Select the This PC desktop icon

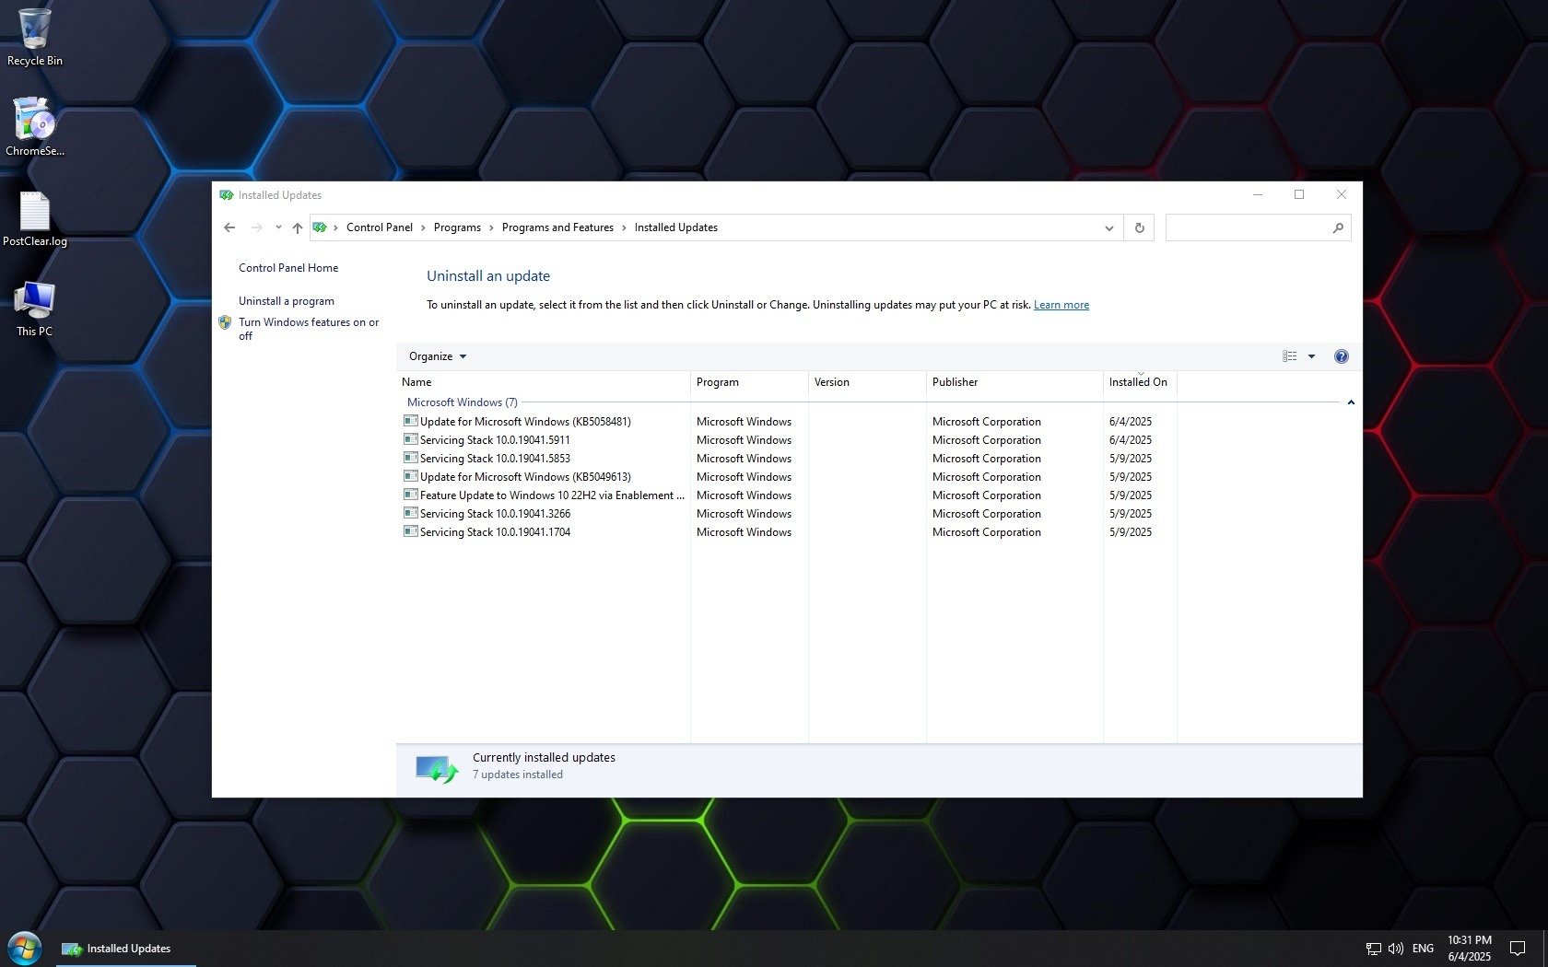[x=35, y=308]
